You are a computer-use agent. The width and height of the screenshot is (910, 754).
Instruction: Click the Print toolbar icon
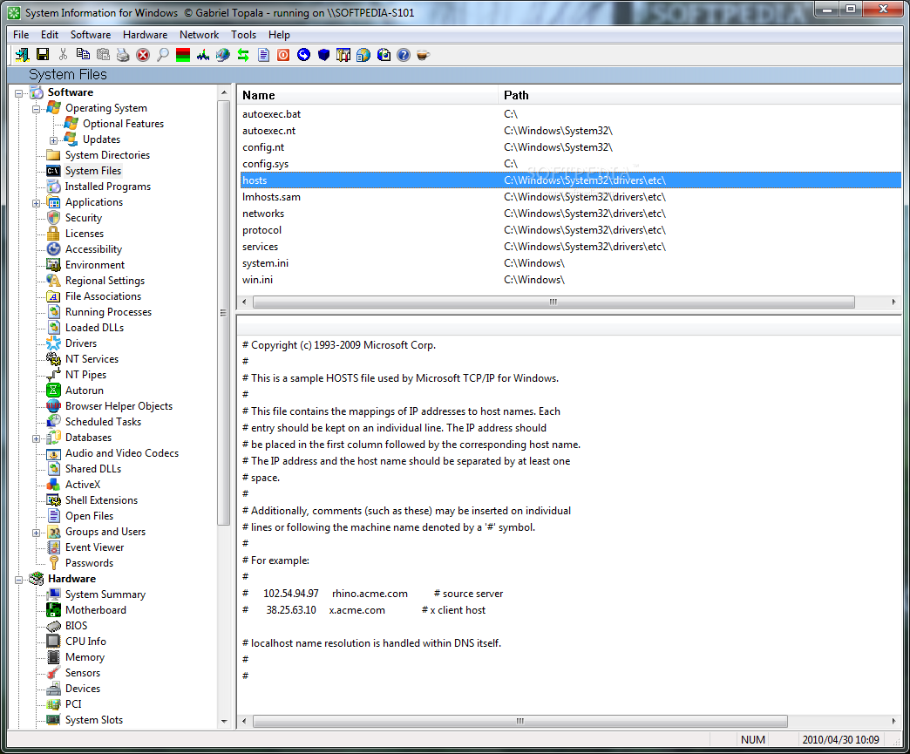coord(123,55)
